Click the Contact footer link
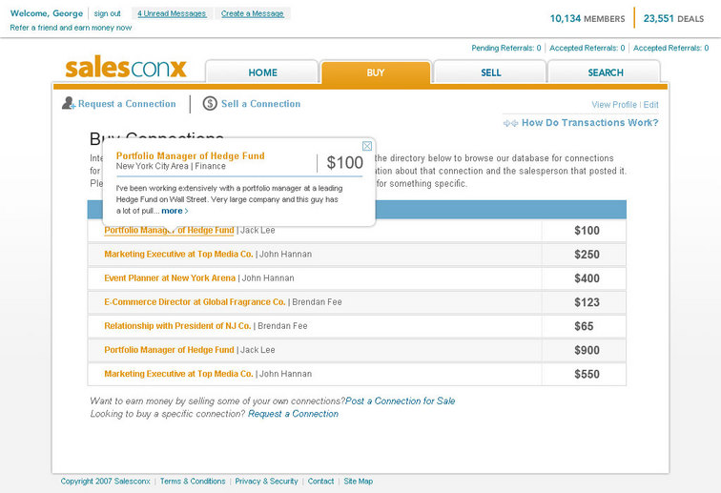The width and height of the screenshot is (721, 493). pyautogui.click(x=320, y=481)
